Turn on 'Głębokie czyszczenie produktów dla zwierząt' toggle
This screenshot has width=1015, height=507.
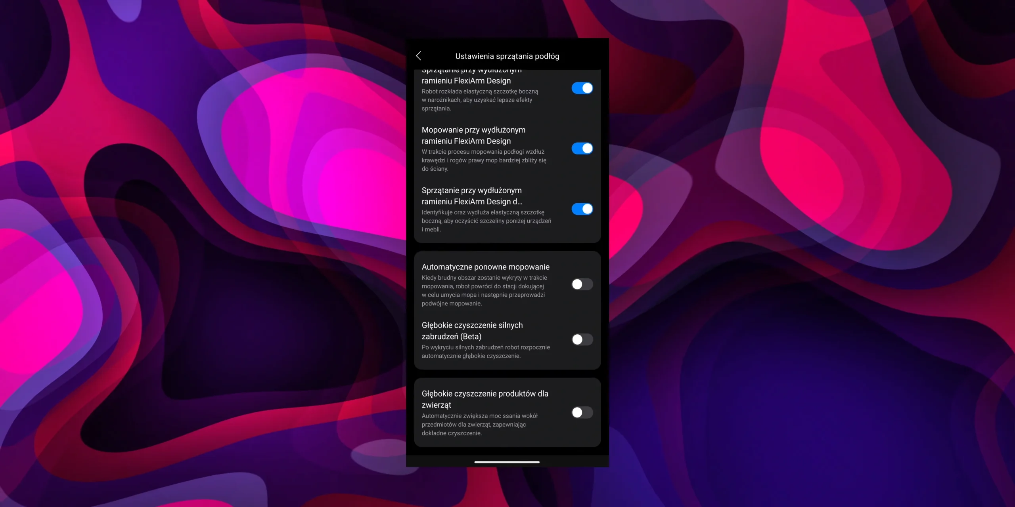point(582,412)
